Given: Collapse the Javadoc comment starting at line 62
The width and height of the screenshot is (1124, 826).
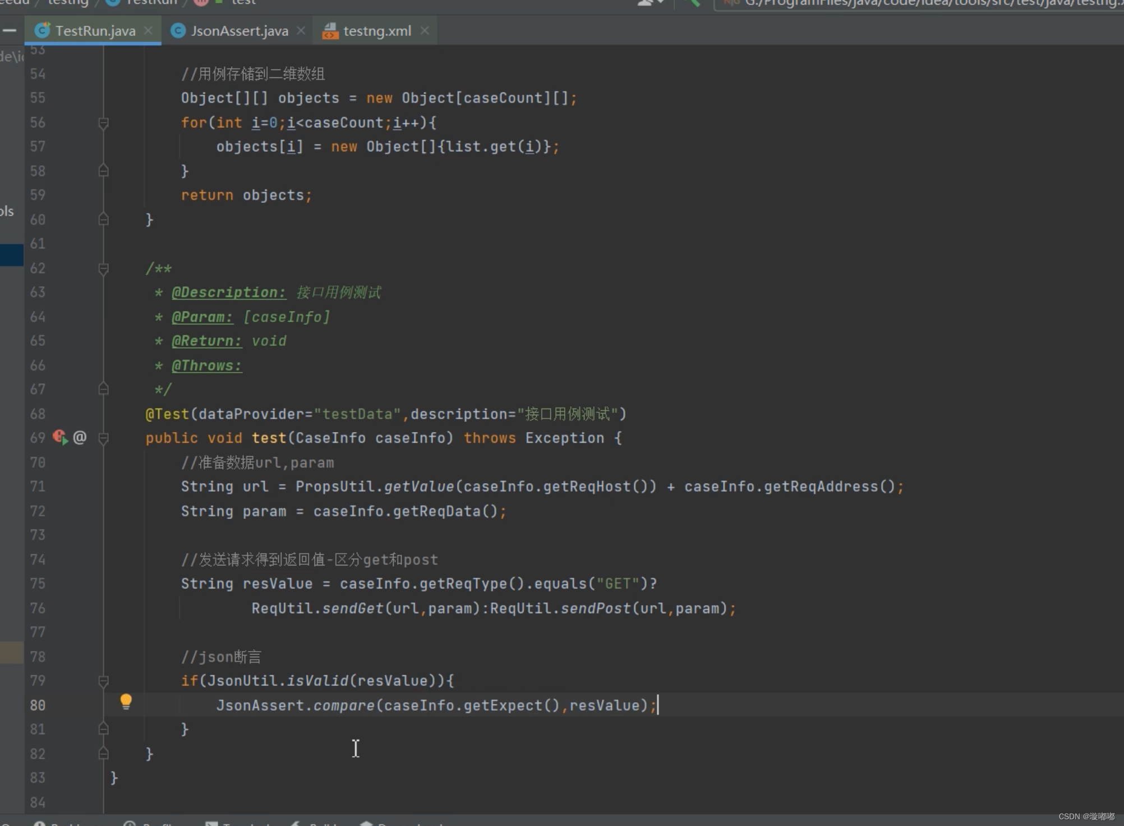Looking at the screenshot, I should [103, 269].
